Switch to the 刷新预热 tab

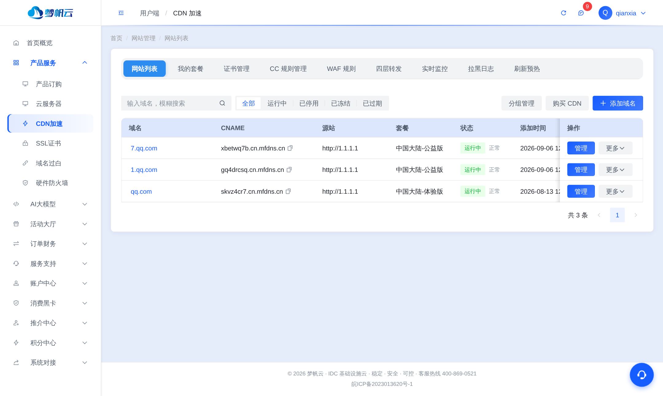tap(527, 69)
